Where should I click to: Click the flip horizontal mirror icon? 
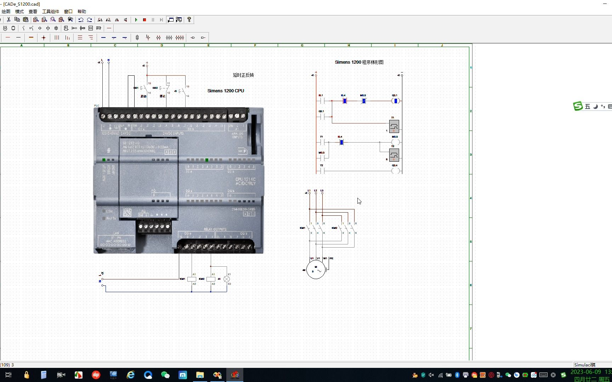pos(117,20)
